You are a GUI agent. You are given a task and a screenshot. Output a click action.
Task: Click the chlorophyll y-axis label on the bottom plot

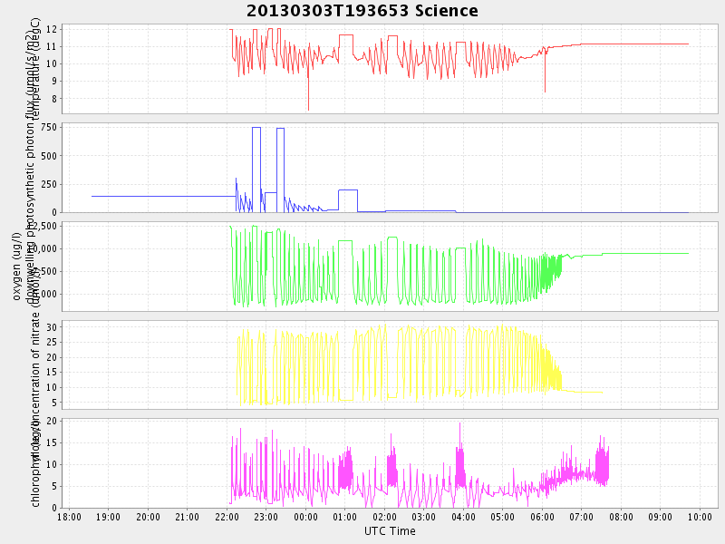tap(36, 462)
